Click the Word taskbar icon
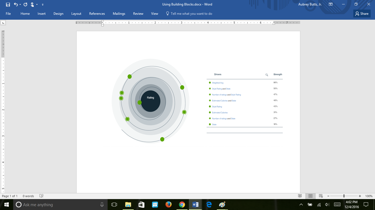Screen dimensions: 375x210 [x=195, y=205]
